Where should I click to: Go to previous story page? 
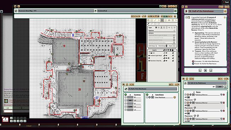pyautogui.click(x=200, y=70)
